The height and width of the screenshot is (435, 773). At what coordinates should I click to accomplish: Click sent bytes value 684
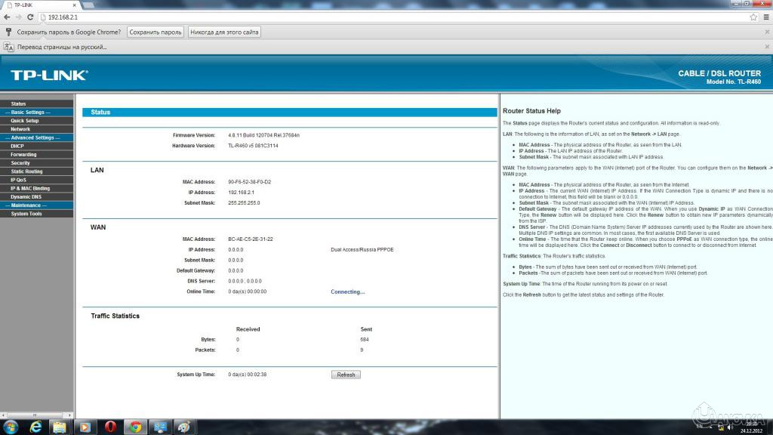365,340
